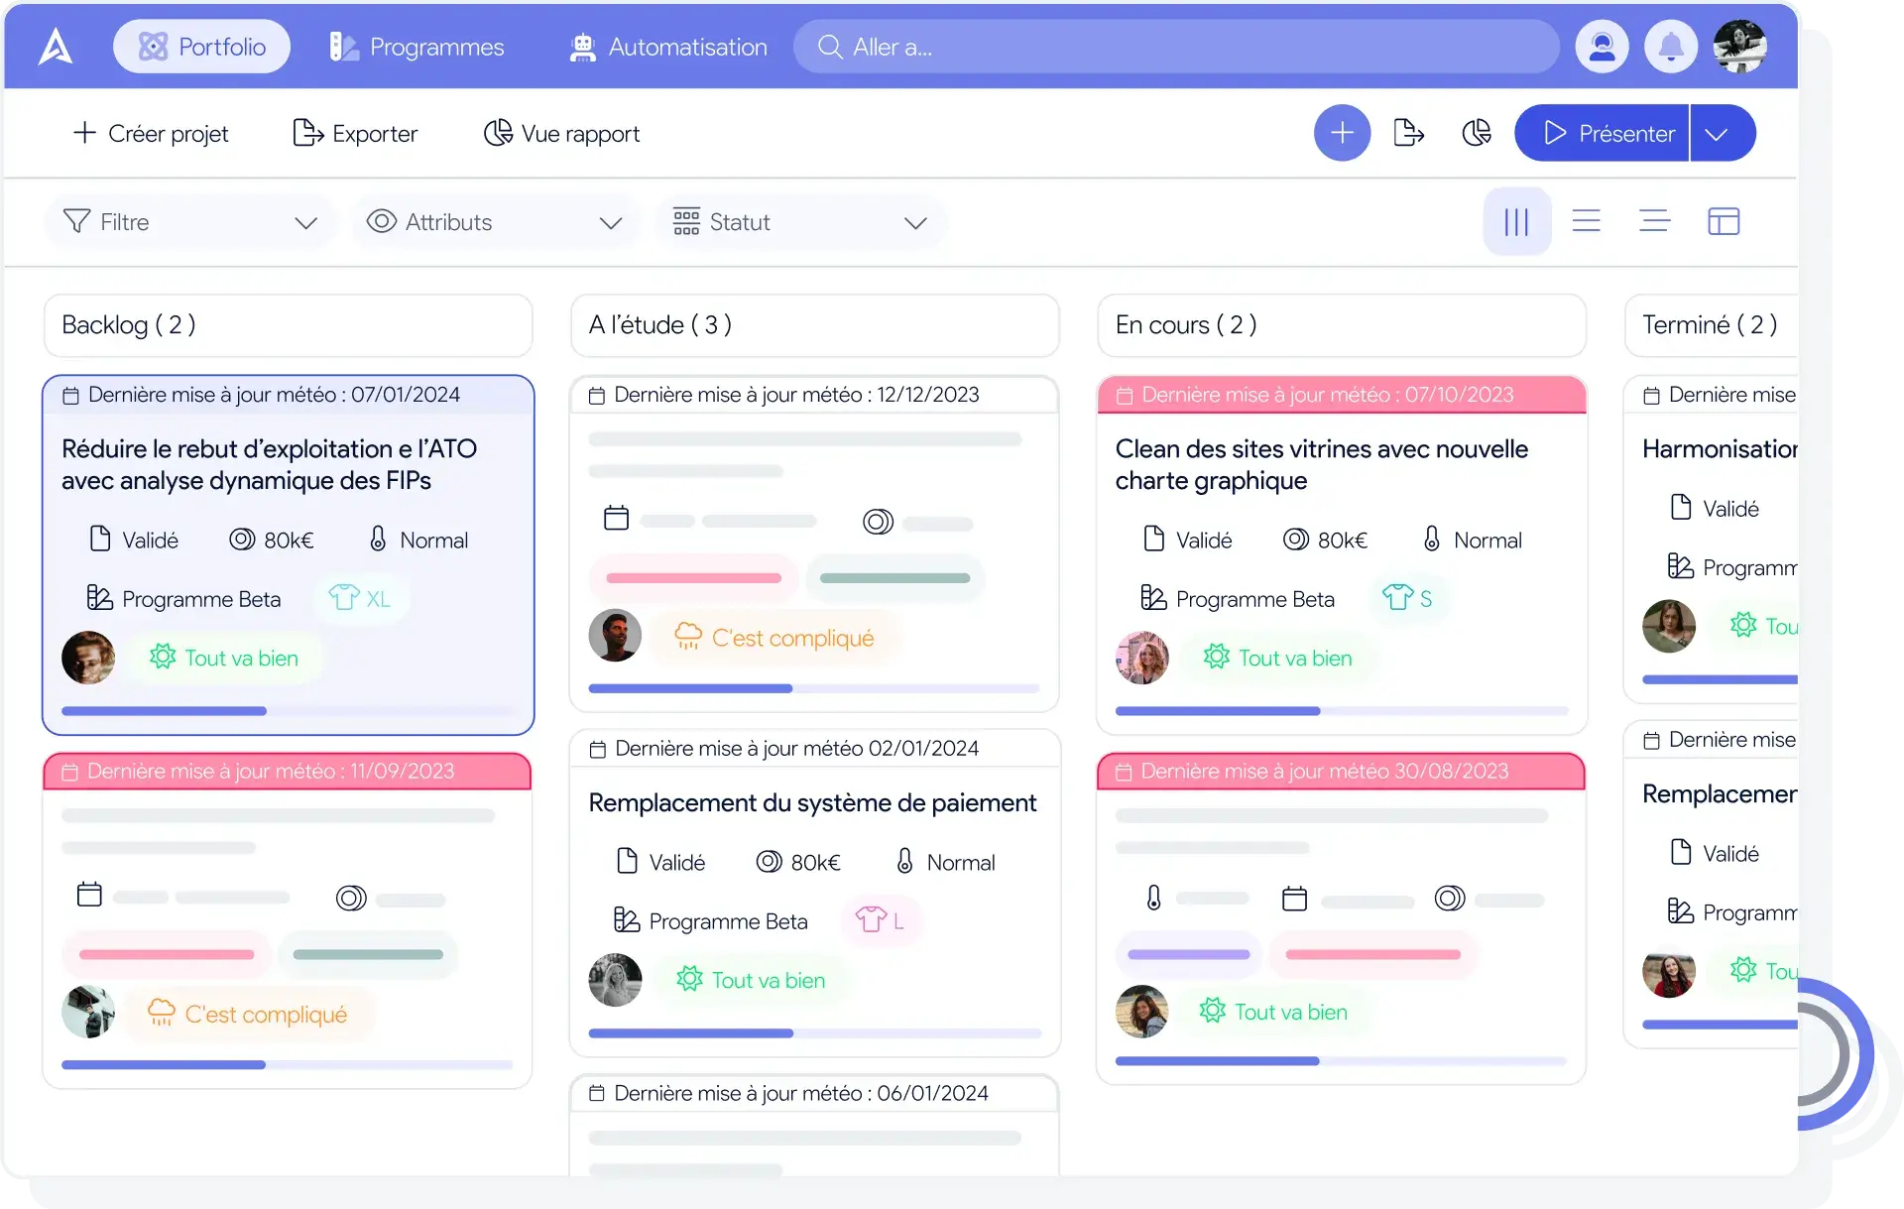Click Validé document icon on Réduire le rebut card

(100, 539)
